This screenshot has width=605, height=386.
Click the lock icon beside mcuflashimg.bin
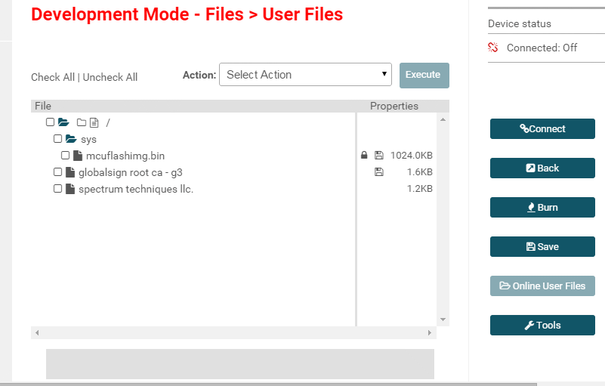(364, 156)
